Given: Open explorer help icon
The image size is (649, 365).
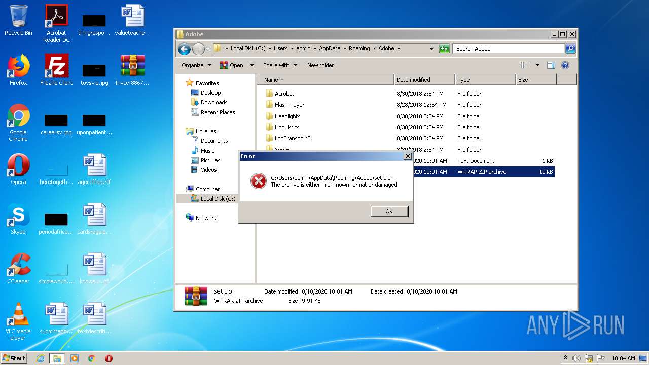Looking at the screenshot, I should [x=565, y=65].
